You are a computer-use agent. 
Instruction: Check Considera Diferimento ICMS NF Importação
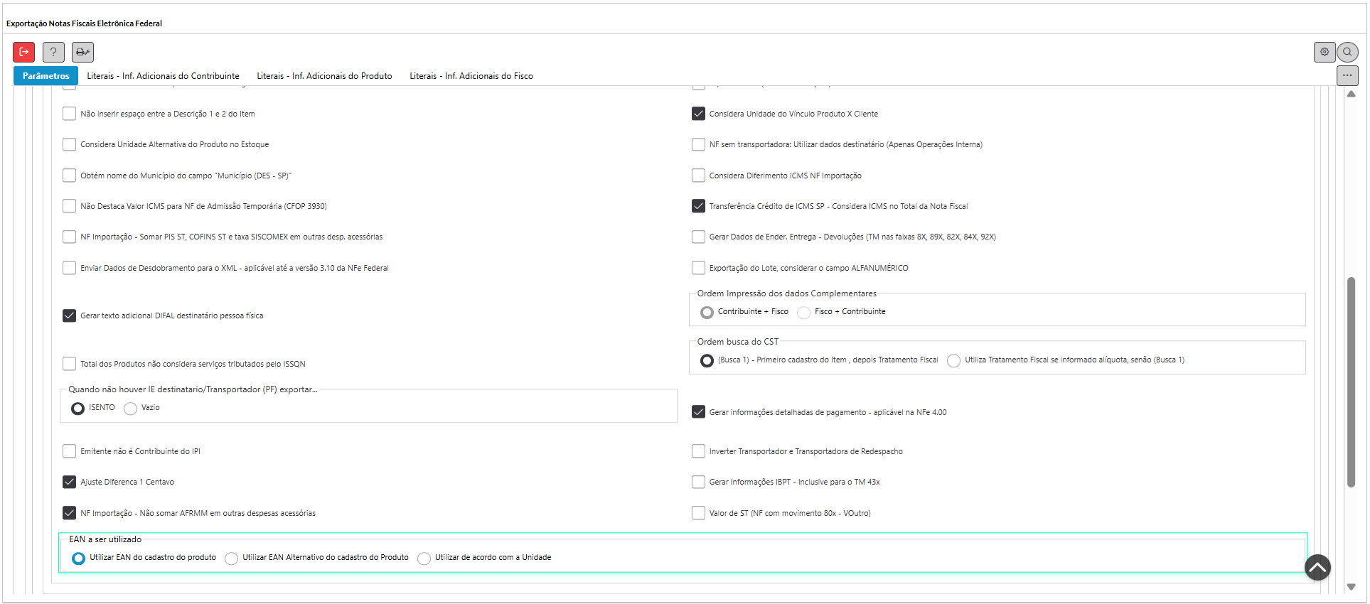698,176
